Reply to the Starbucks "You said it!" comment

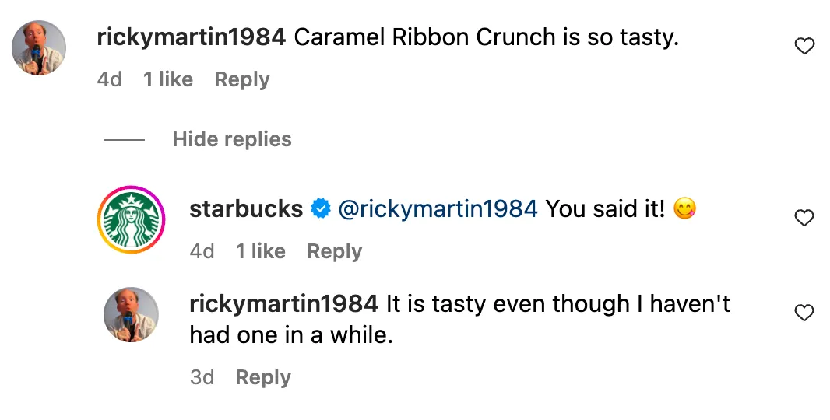coord(334,251)
